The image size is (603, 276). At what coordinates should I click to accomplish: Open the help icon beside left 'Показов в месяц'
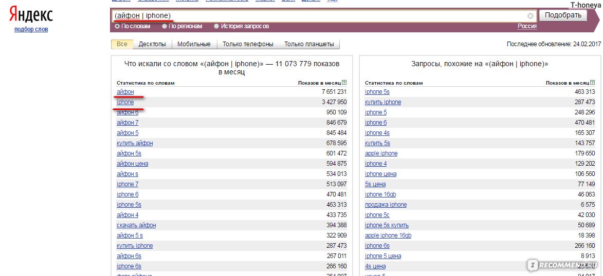coord(344,83)
